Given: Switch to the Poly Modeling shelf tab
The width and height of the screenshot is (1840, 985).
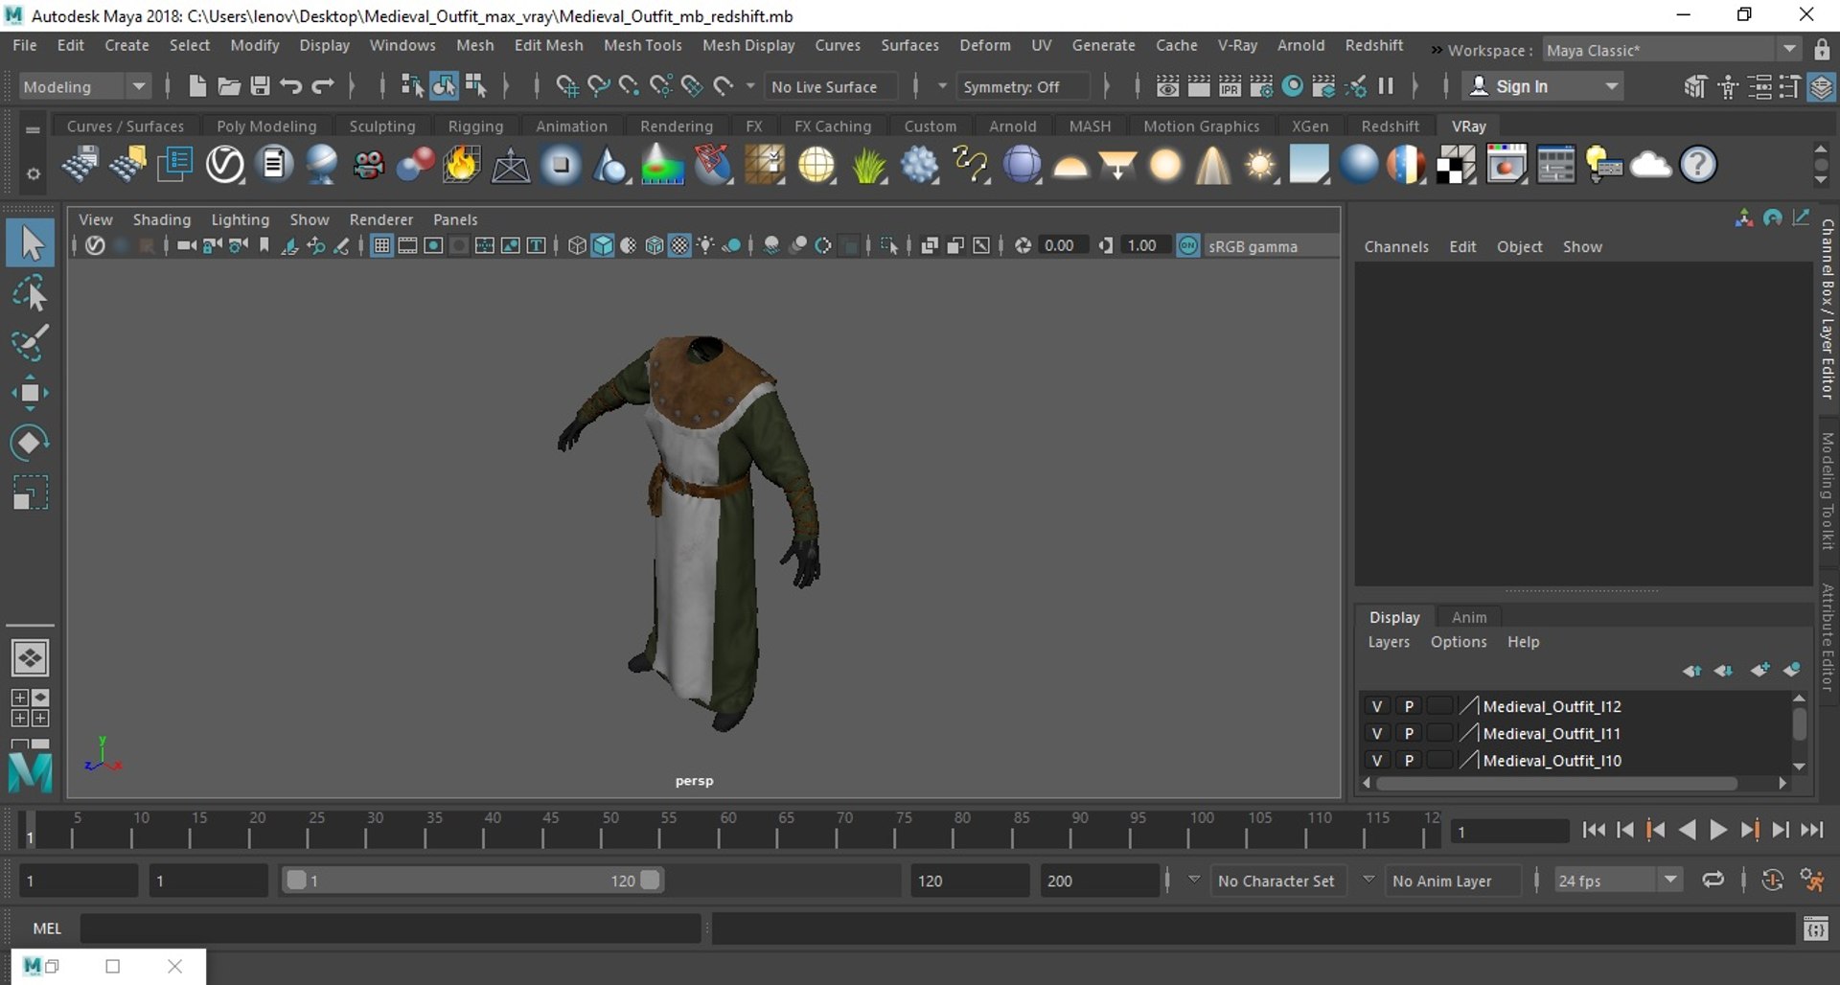Looking at the screenshot, I should 266,126.
